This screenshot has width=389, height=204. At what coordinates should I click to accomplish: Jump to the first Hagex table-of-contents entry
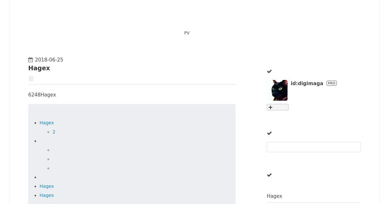[47, 123]
